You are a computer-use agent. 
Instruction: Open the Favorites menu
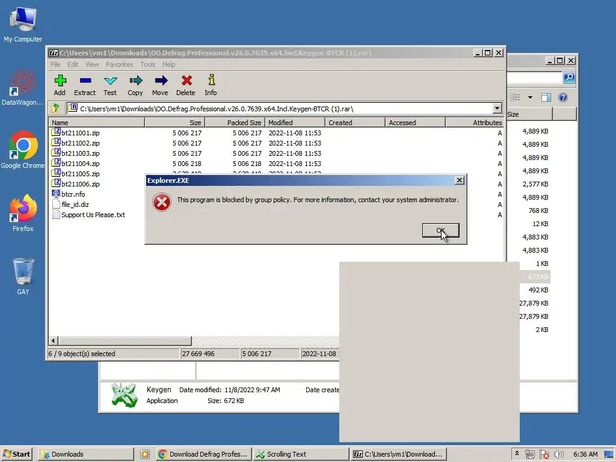(x=120, y=64)
